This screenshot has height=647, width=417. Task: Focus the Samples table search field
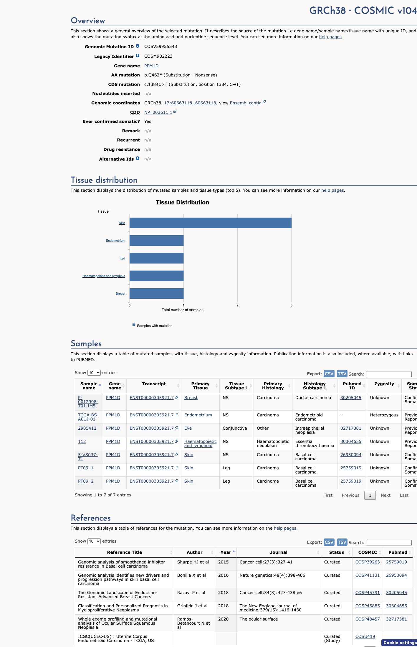click(x=389, y=374)
